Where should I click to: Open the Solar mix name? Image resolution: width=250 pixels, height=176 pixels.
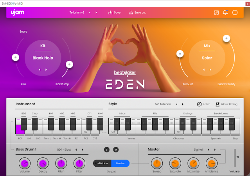click(x=207, y=58)
